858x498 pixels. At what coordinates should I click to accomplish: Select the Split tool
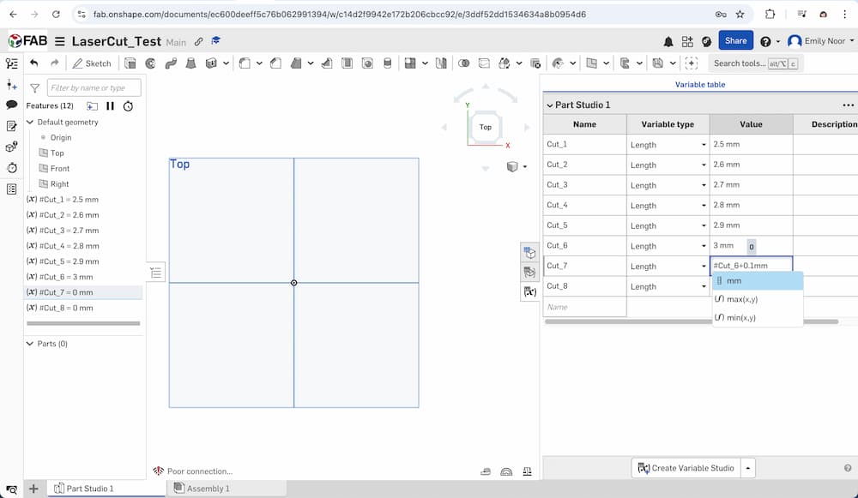coord(484,63)
